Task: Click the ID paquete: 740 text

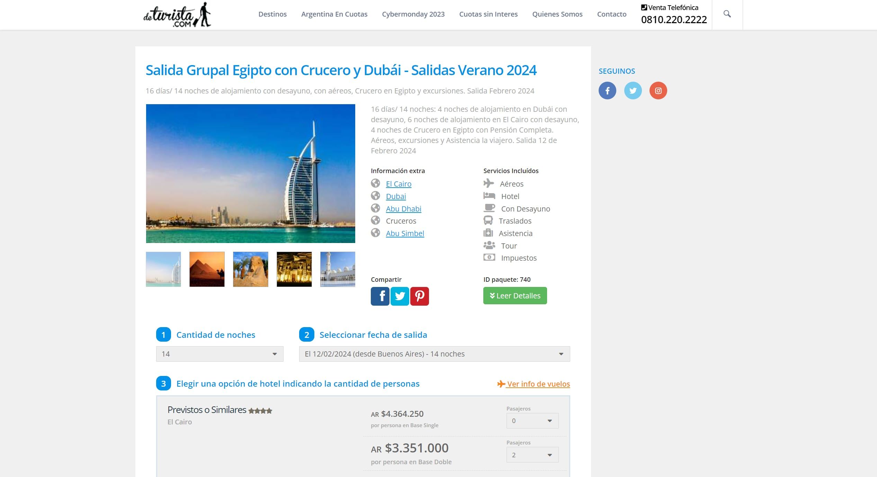Action: (x=507, y=279)
